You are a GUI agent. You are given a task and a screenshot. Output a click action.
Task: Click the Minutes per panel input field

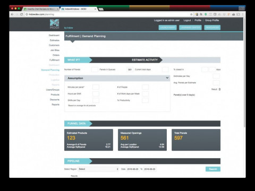click(x=96, y=87)
